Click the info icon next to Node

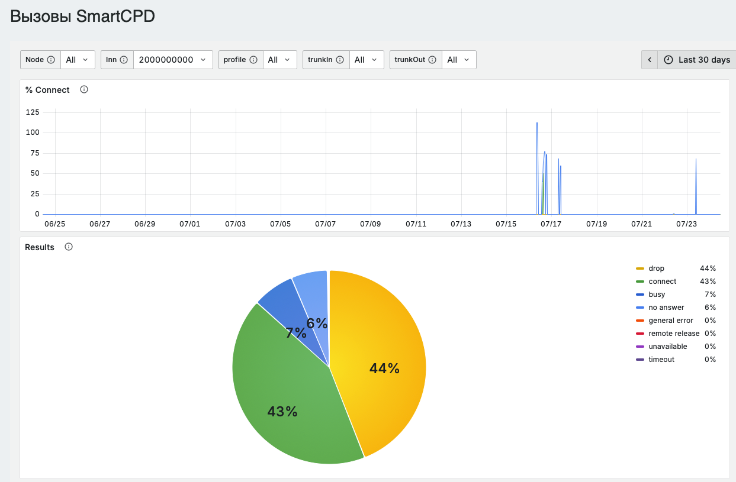(51, 60)
